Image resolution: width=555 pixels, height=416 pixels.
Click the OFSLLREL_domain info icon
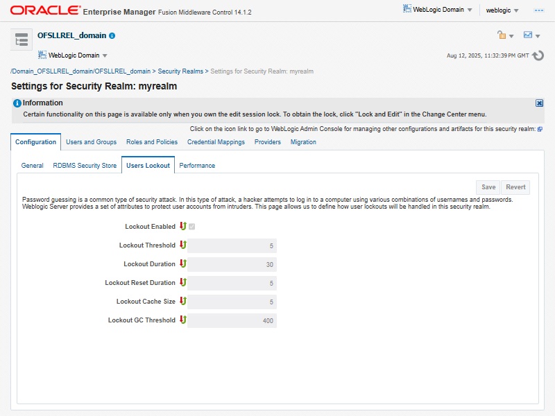point(112,35)
